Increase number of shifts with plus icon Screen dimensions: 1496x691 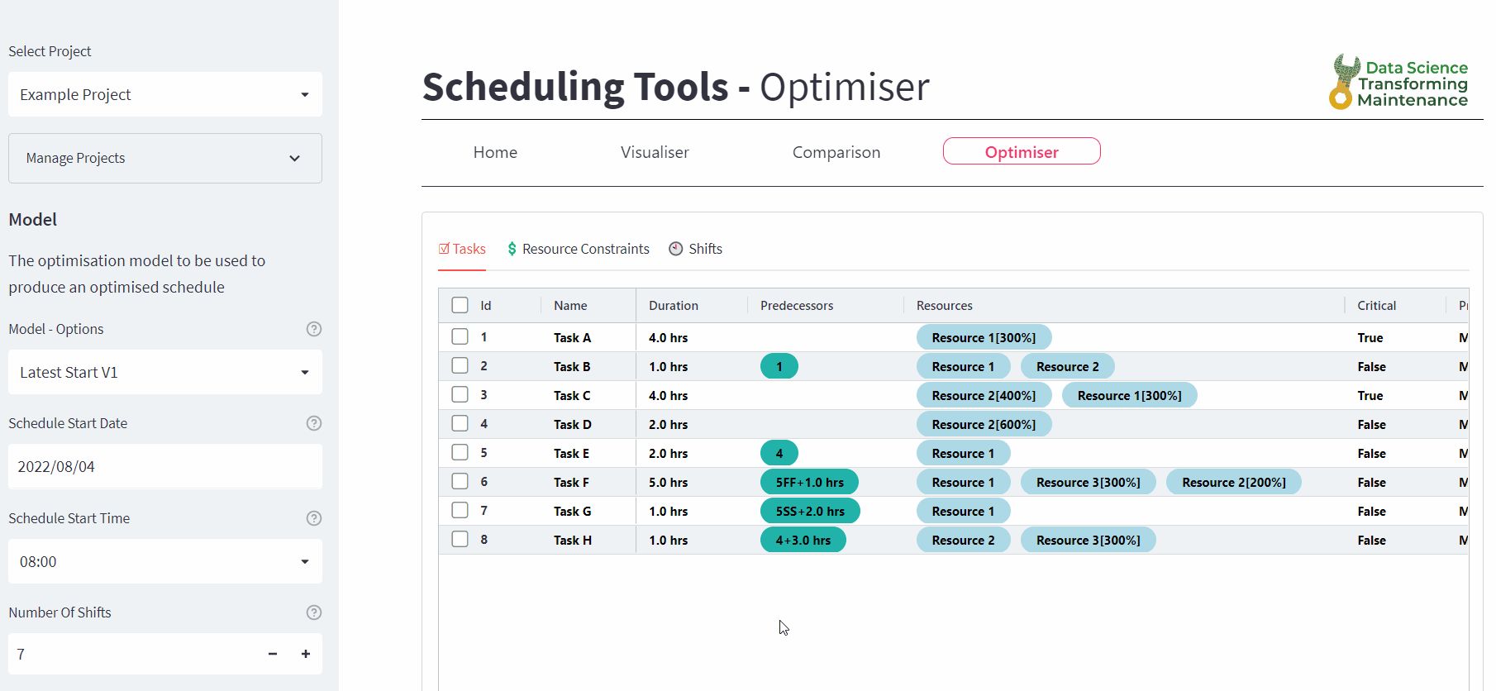306,654
